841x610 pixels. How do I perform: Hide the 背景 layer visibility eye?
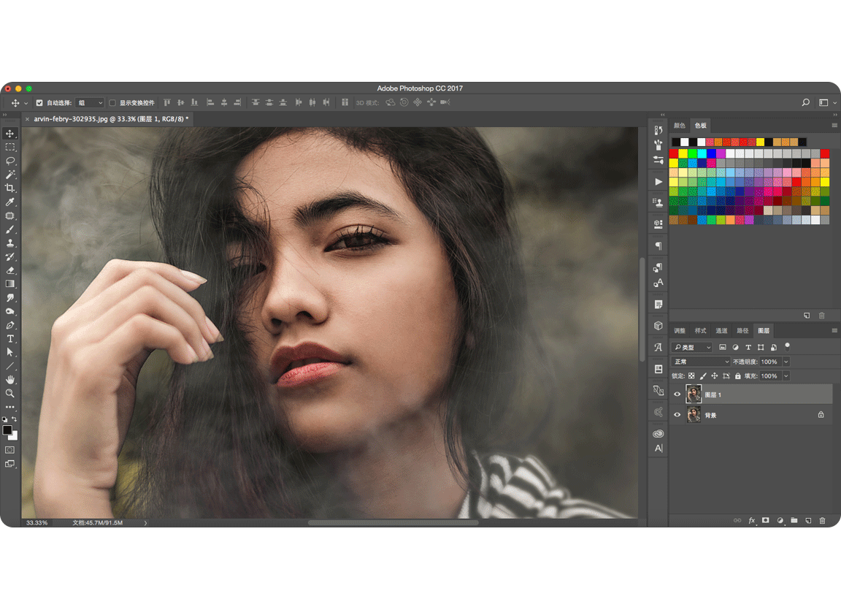[677, 415]
